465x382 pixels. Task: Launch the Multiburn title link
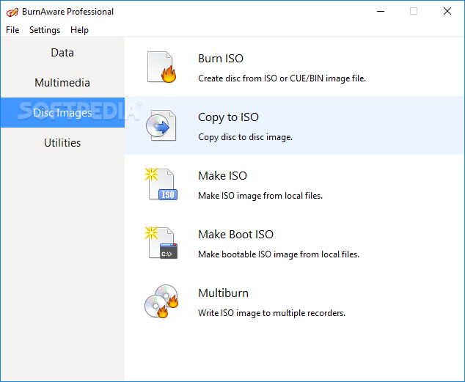(x=223, y=293)
